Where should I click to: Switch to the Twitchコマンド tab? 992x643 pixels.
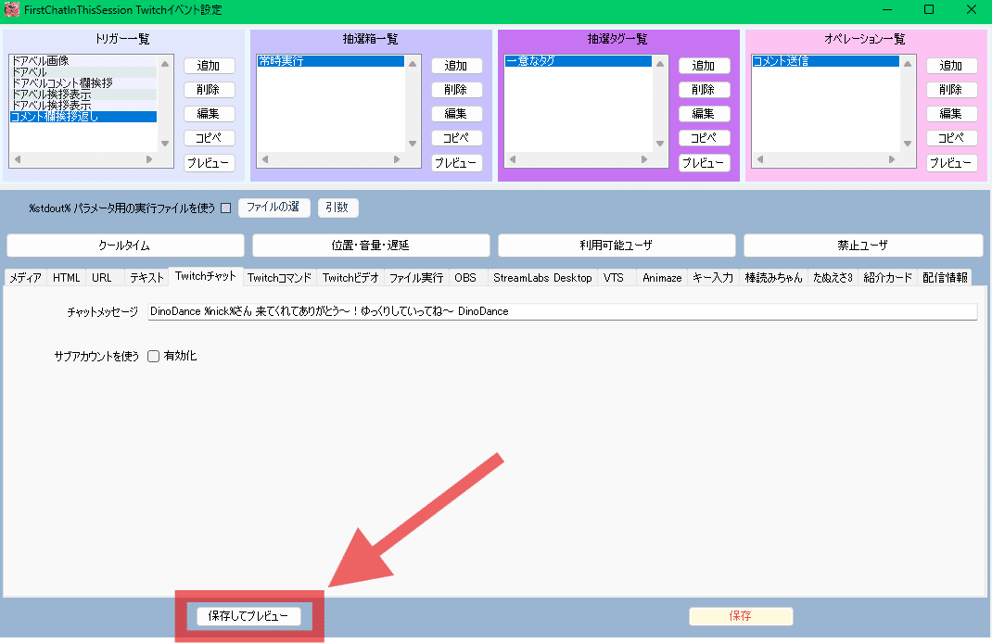280,277
